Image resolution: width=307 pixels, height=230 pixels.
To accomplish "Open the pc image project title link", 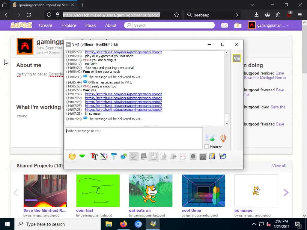I will (243, 211).
